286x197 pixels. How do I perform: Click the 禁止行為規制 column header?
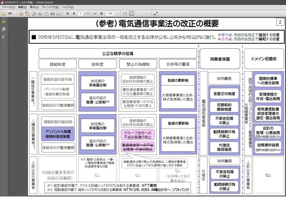click(138, 64)
